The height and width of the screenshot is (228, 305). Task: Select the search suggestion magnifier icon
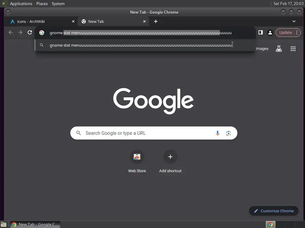[42, 45]
